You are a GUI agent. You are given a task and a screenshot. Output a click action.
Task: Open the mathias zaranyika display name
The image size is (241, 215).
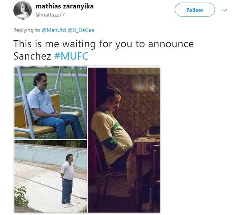[65, 6]
